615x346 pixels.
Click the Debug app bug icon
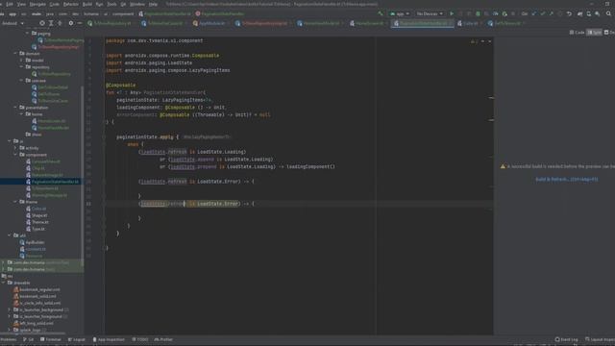pos(478,13)
